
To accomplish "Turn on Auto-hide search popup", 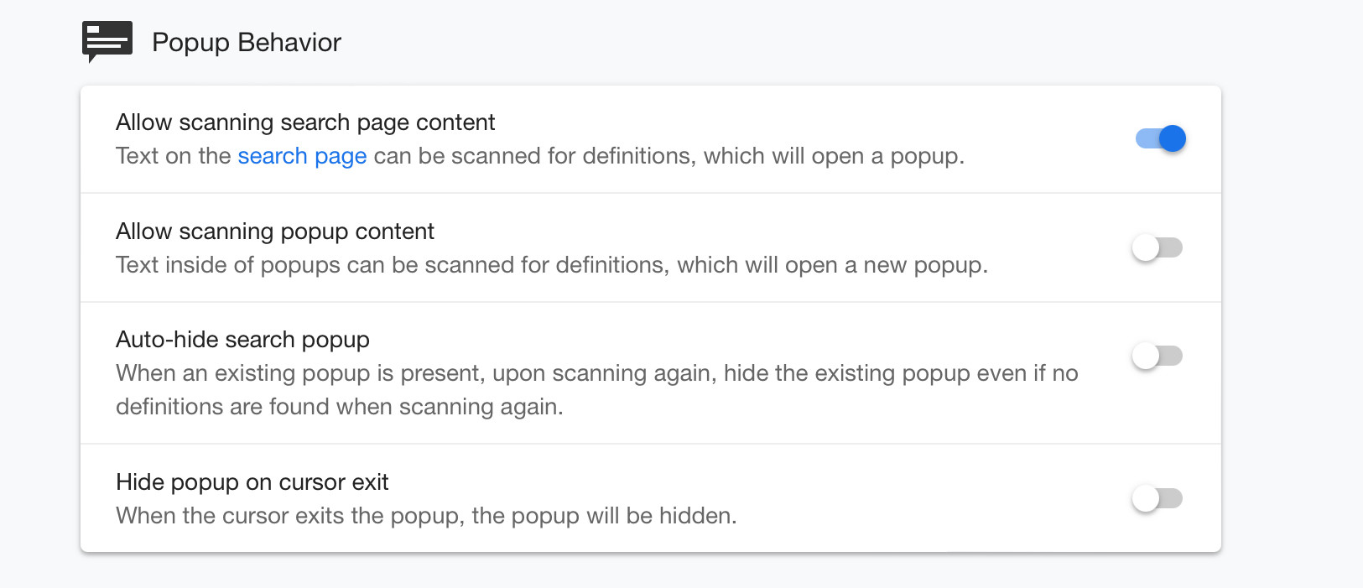I will pyautogui.click(x=1158, y=356).
